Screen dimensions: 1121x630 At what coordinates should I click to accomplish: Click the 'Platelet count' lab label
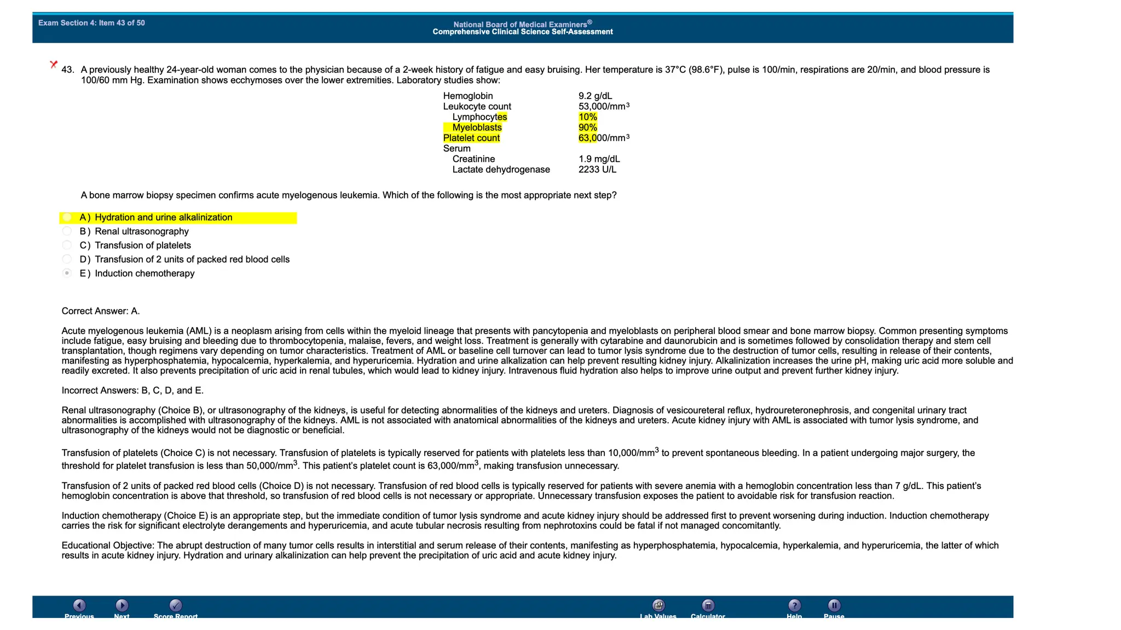point(471,138)
